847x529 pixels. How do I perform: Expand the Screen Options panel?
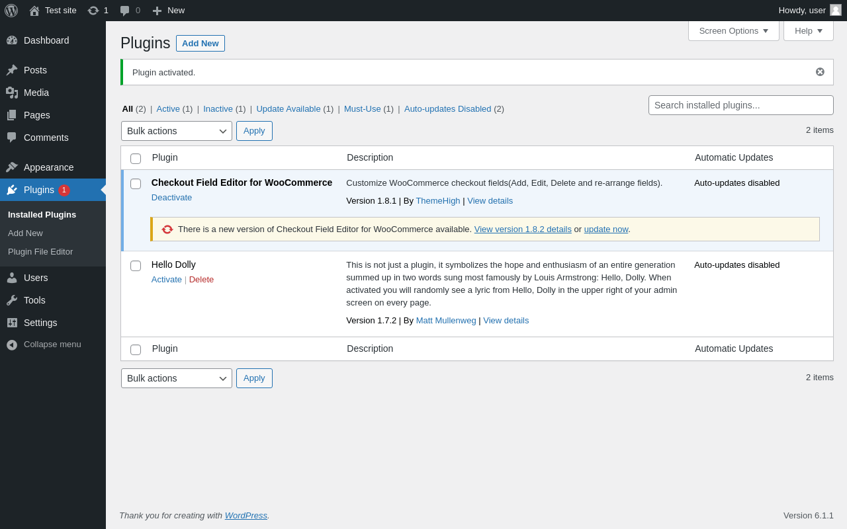tap(733, 30)
